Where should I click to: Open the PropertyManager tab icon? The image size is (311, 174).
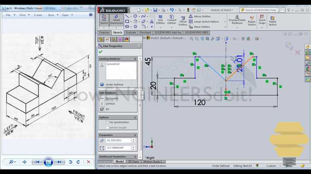point(107,39)
